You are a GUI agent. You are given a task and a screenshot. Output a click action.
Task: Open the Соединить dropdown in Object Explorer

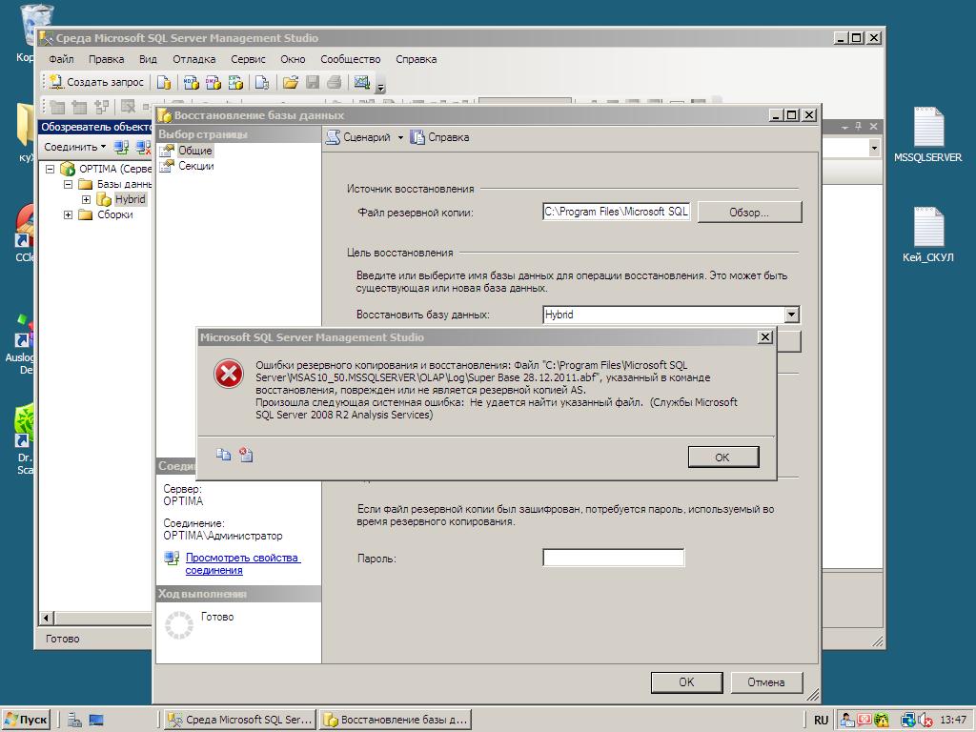pos(74,147)
